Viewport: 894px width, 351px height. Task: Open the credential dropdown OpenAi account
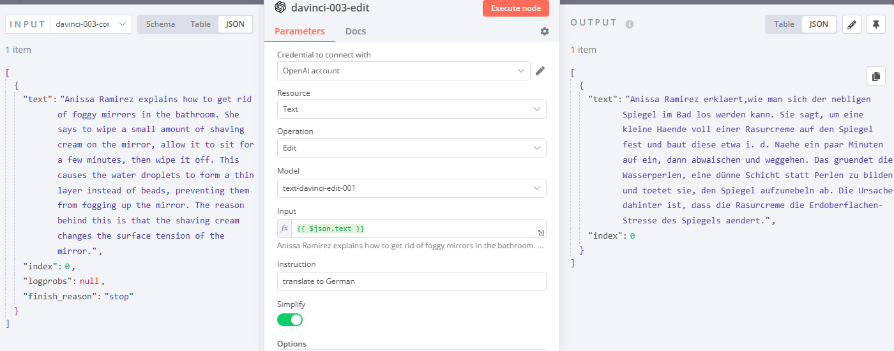(x=404, y=71)
